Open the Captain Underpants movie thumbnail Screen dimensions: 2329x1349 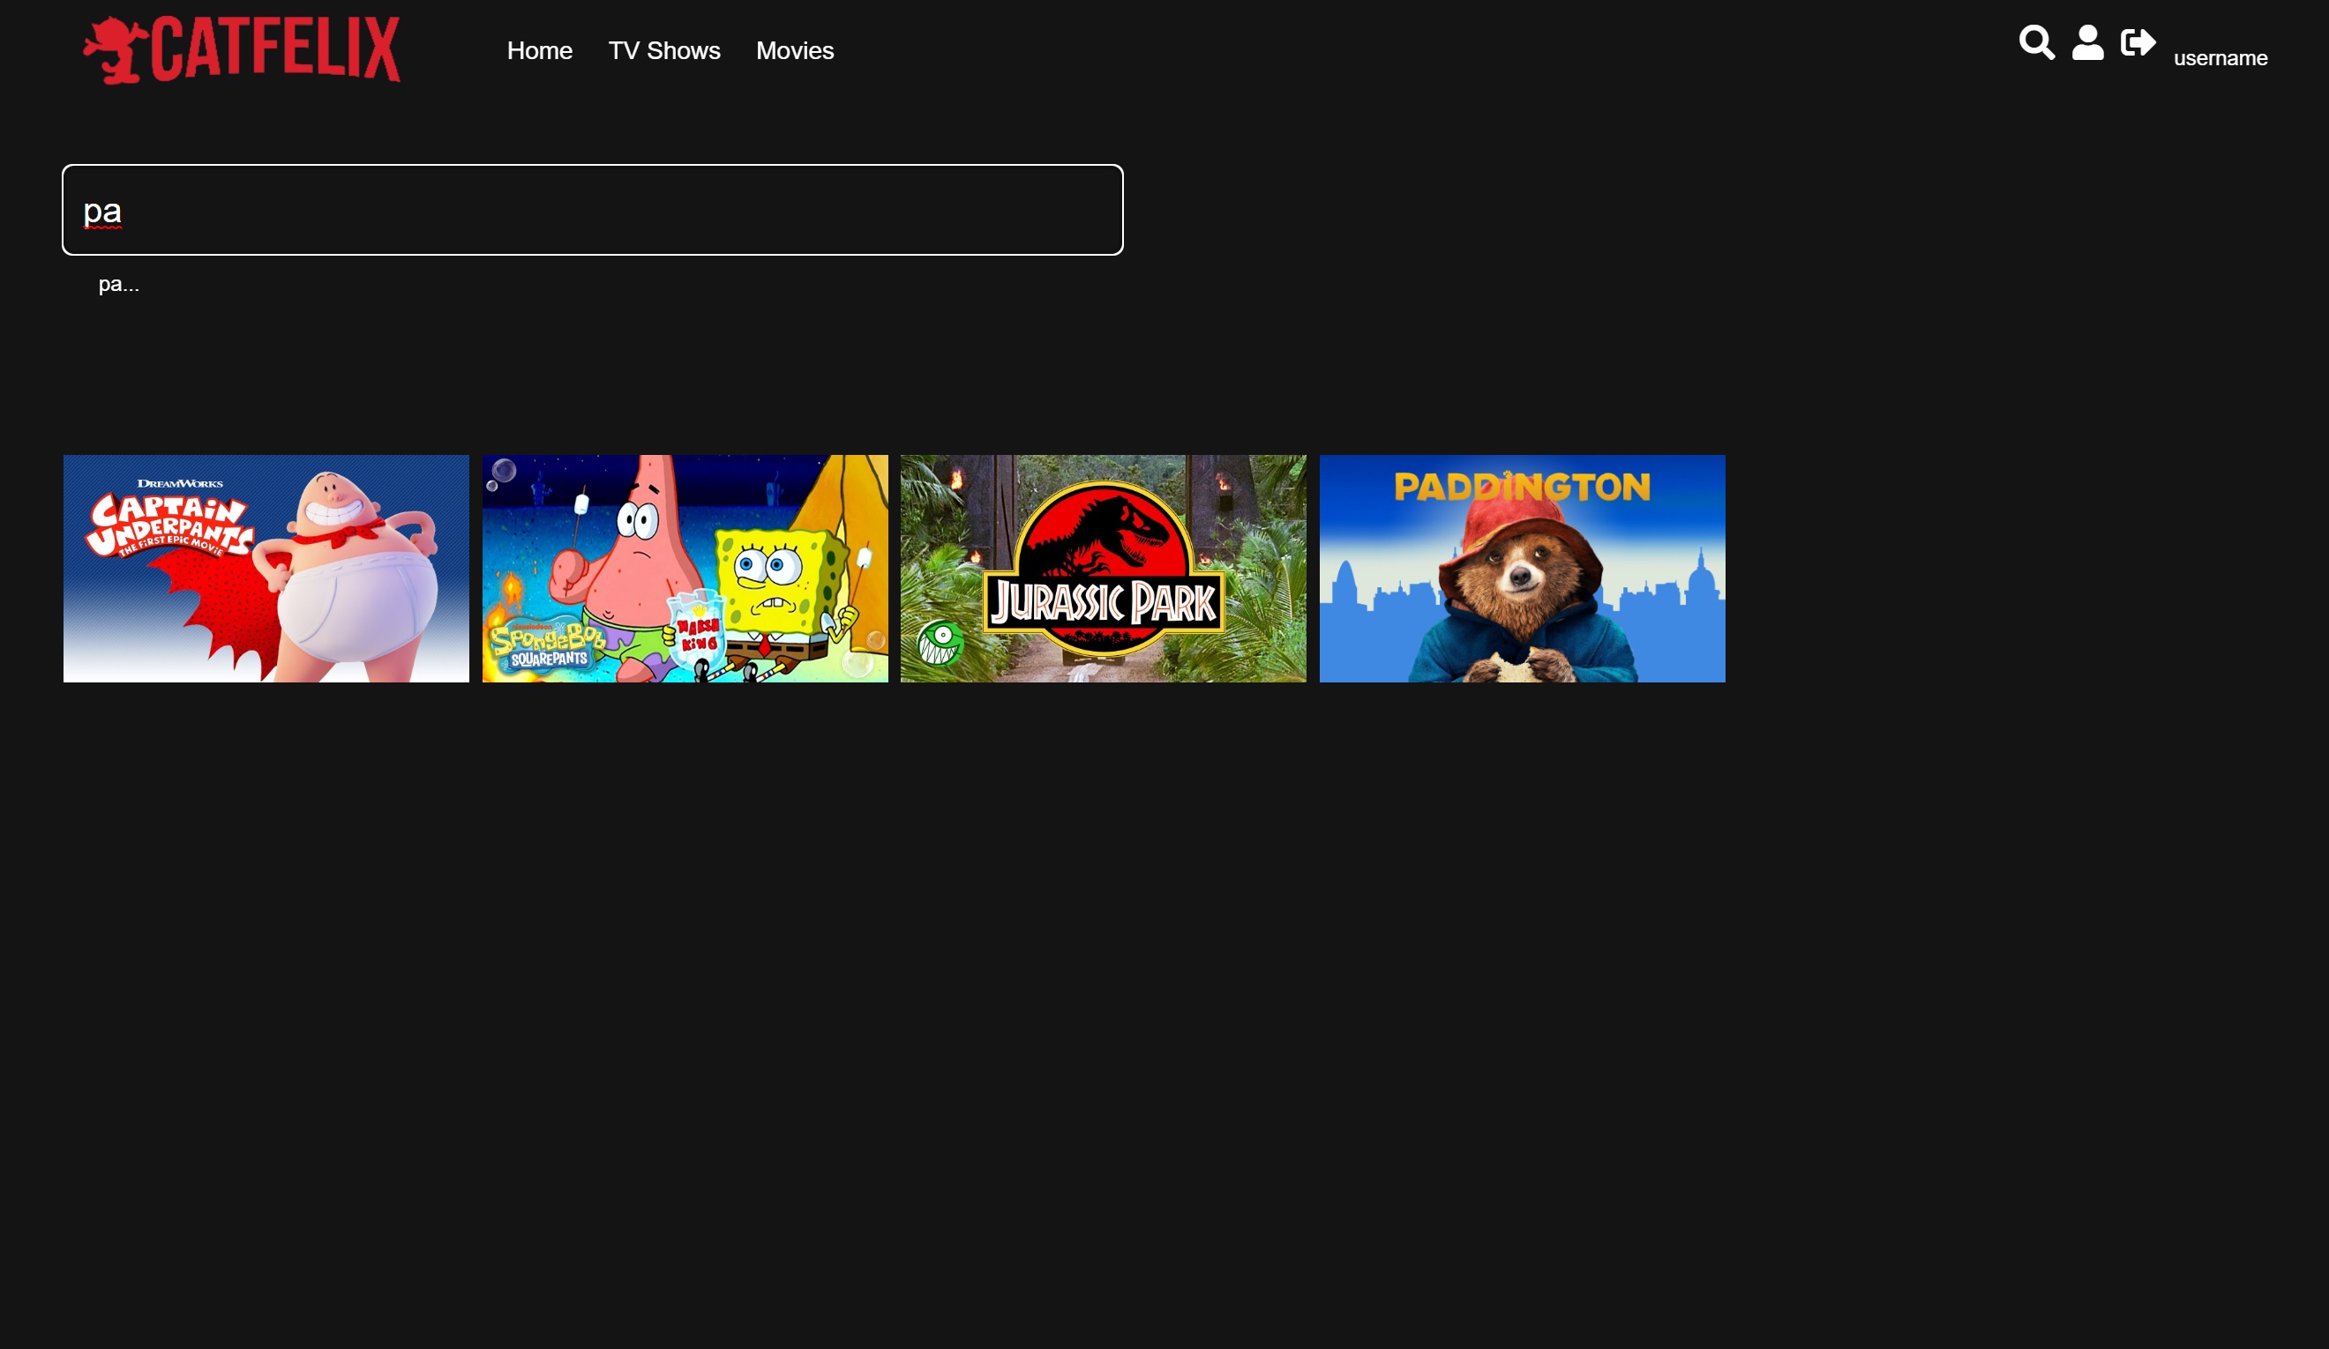point(266,568)
